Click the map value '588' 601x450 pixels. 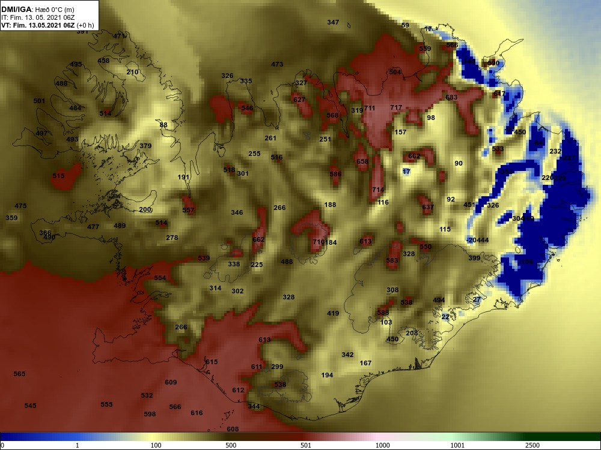coord(383,313)
